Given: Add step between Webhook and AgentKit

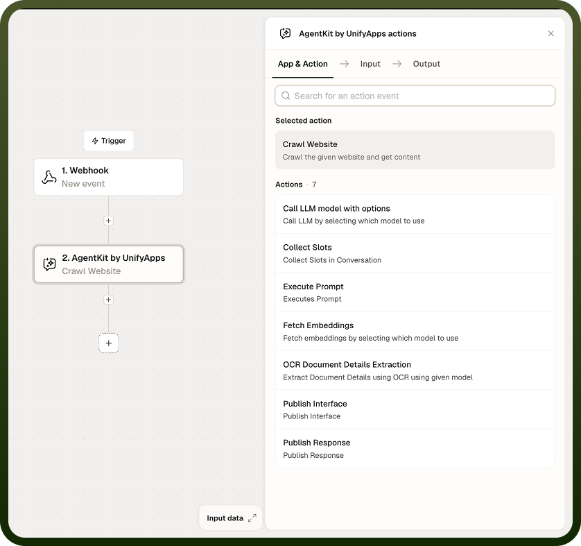Looking at the screenshot, I should point(108,221).
